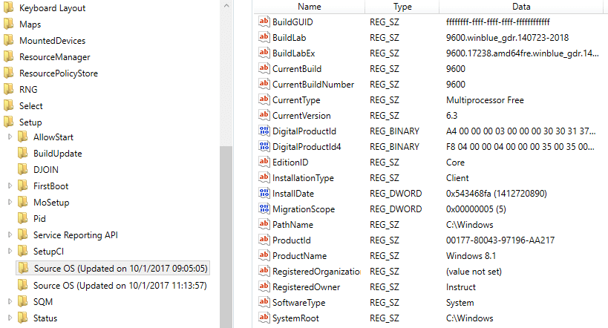The image size is (608, 328).
Task: Click the binary icon beside DigitalProductId
Action: 264,131
